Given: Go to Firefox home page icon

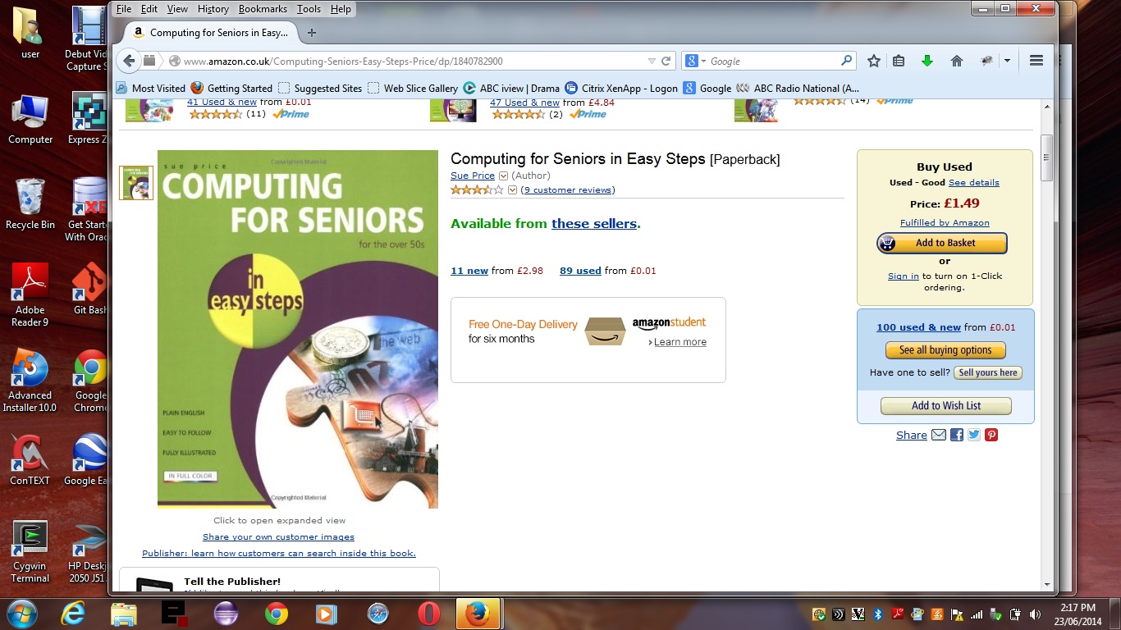Looking at the screenshot, I should 956,61.
